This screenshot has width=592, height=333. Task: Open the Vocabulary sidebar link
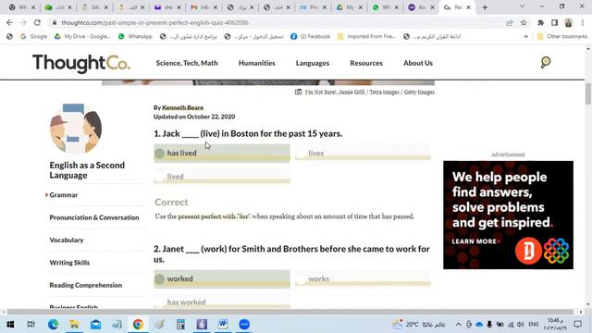[x=67, y=240]
